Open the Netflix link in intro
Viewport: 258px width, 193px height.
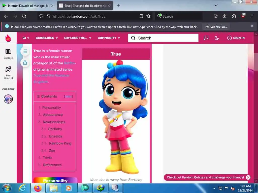point(69,63)
